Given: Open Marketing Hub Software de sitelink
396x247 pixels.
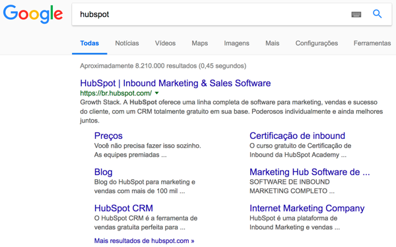Looking at the screenshot, I should 310,172.
